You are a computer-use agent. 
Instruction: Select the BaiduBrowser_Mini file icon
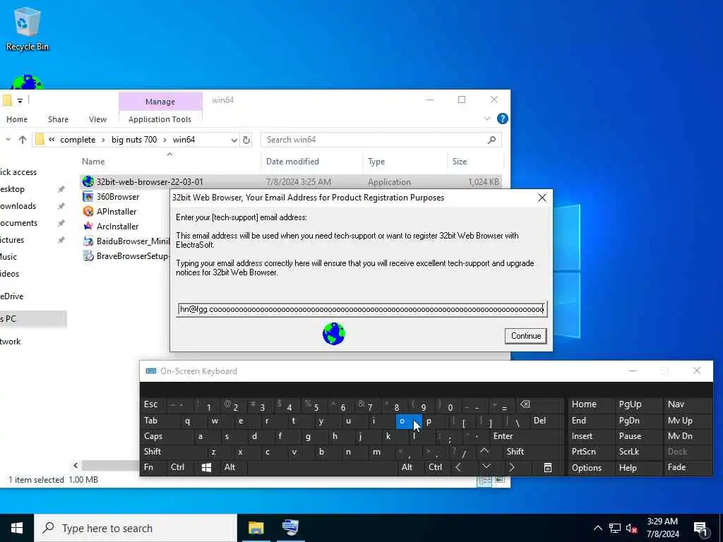(88, 241)
